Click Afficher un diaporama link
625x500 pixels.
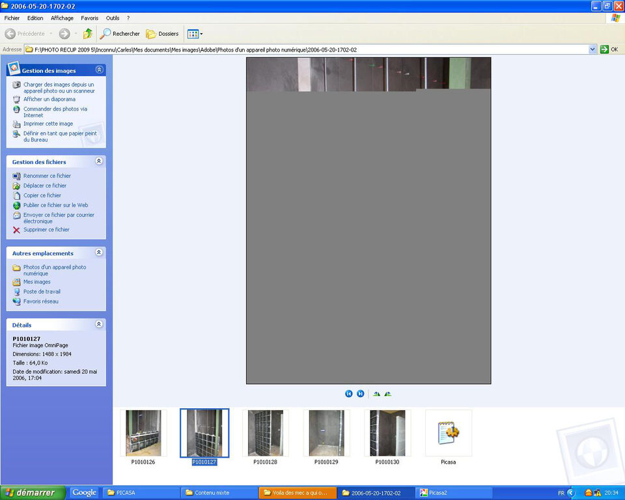pyautogui.click(x=49, y=100)
